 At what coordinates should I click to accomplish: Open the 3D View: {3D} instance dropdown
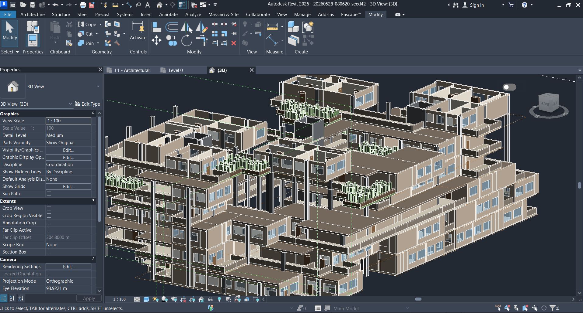tap(70, 104)
